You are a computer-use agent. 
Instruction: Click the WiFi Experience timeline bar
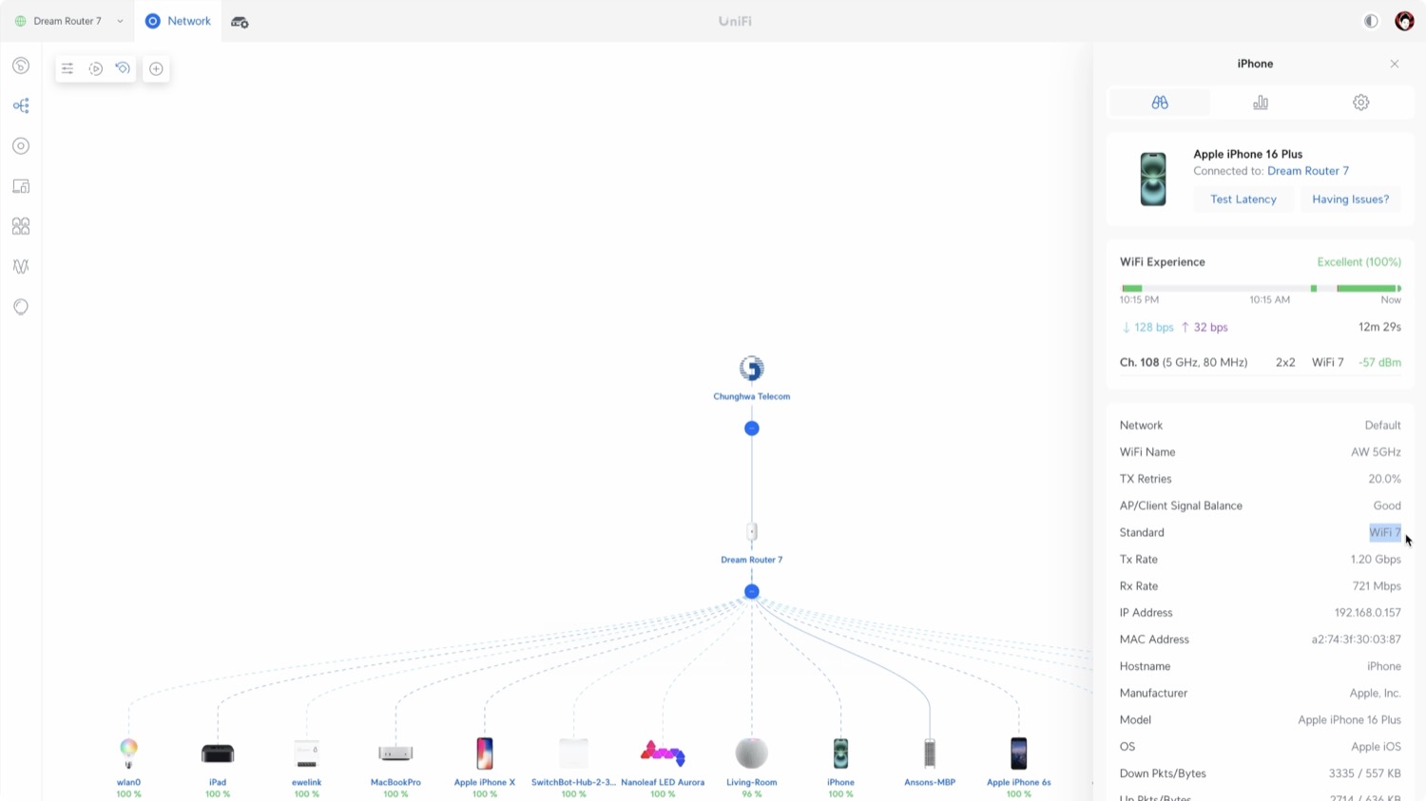[x=1260, y=288]
